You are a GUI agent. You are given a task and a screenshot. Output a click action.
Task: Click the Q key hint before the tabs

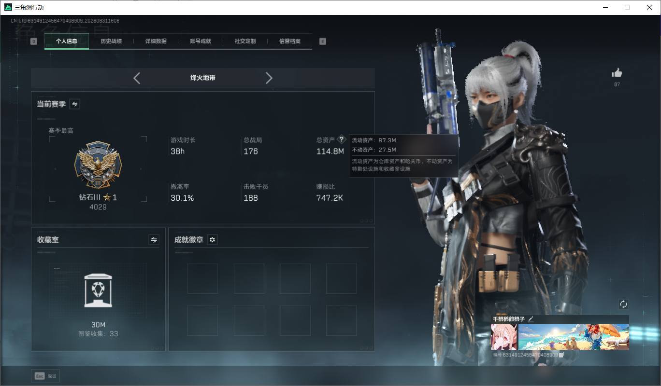pos(34,41)
